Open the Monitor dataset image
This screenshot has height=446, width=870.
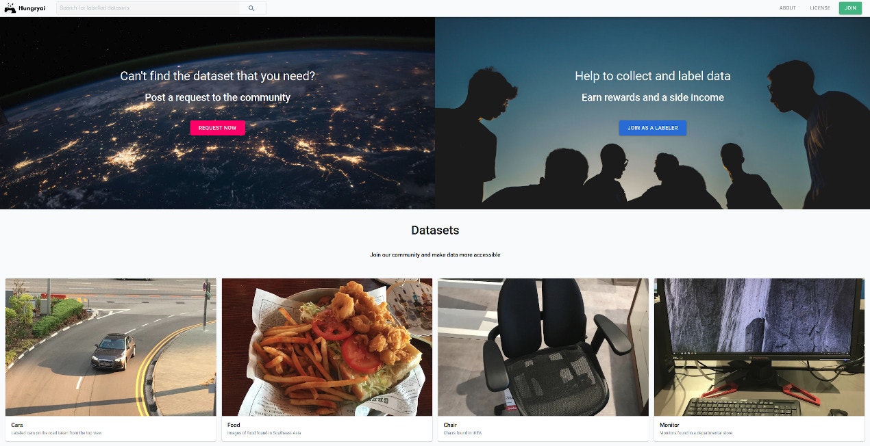[x=759, y=347]
